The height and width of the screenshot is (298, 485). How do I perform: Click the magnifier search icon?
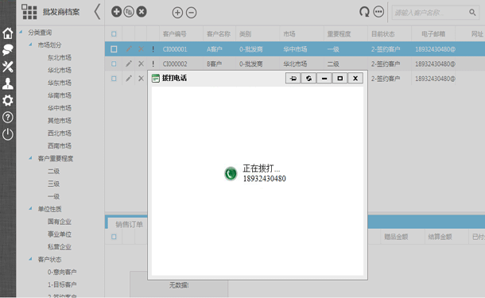(x=472, y=13)
